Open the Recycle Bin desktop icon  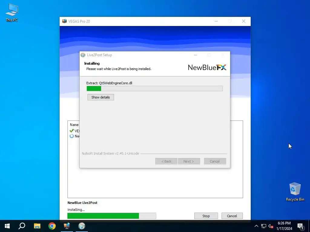tap(295, 192)
